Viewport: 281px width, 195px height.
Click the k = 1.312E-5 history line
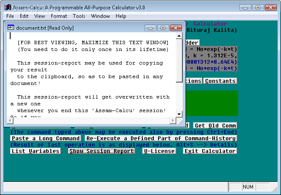point(212,56)
